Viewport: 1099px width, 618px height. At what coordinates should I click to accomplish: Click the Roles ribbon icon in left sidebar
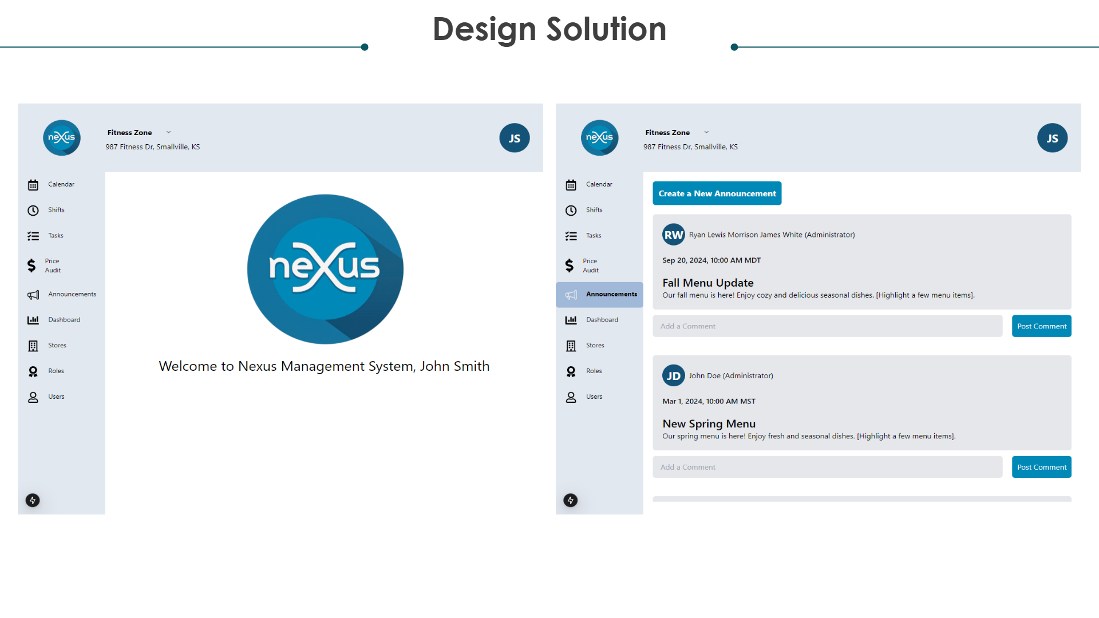tap(33, 371)
